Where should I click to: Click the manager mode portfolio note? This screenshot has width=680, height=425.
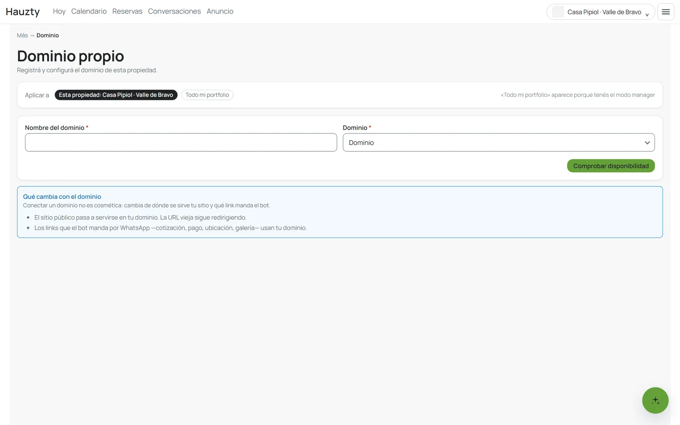click(x=578, y=95)
